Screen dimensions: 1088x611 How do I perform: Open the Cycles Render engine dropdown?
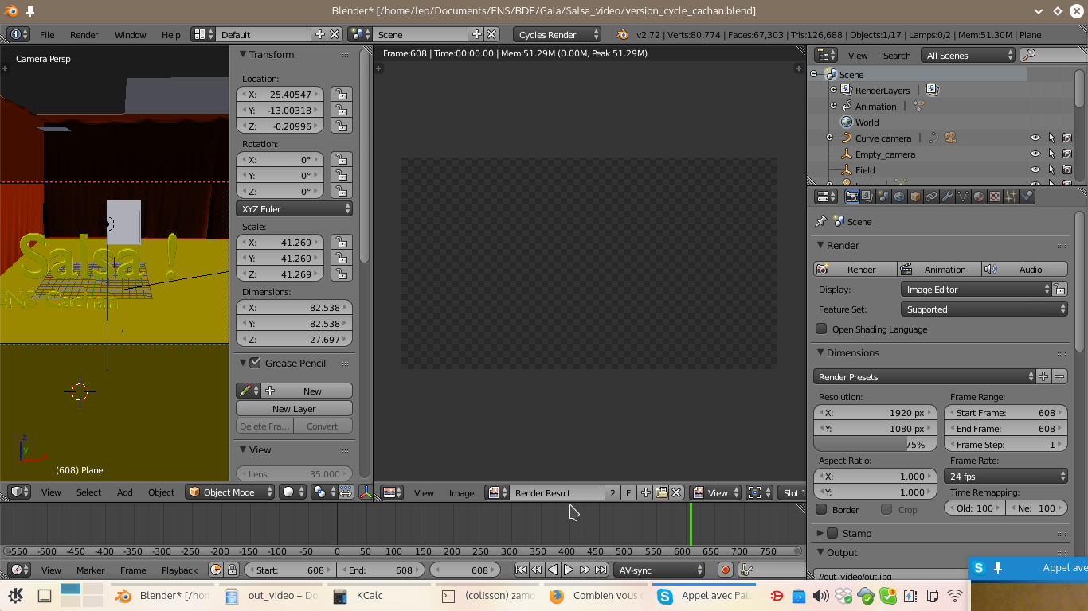click(558, 34)
